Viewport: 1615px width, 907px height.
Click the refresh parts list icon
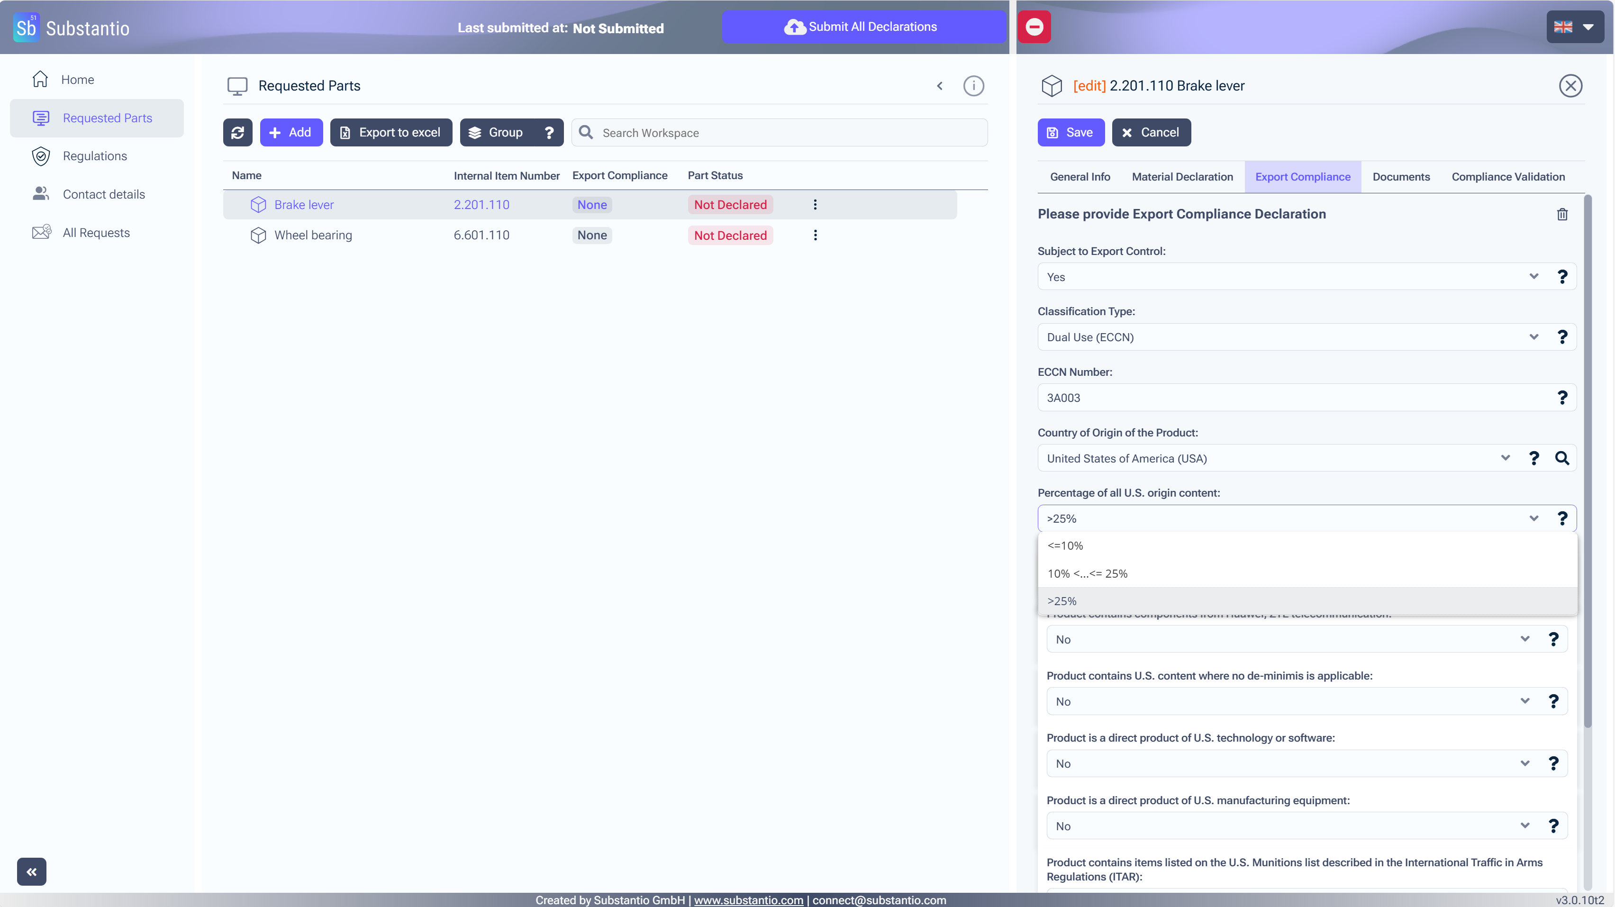pyautogui.click(x=237, y=132)
